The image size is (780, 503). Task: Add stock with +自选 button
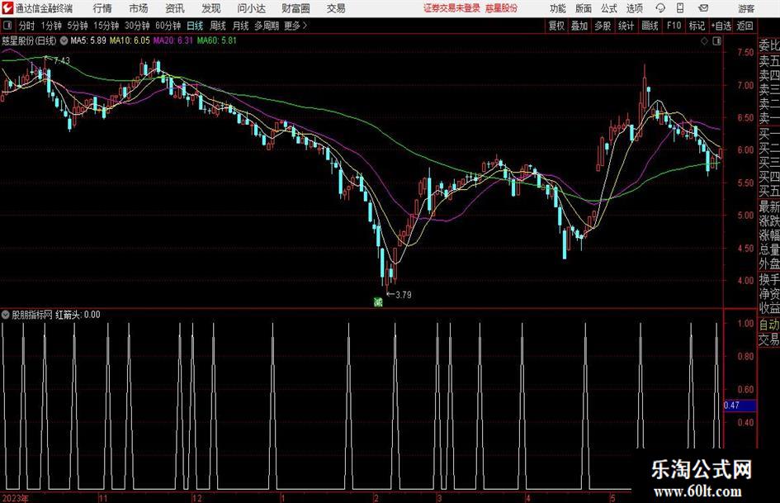click(721, 26)
